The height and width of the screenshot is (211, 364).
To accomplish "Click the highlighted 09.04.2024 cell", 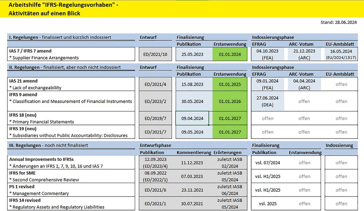I will pyautogui.click(x=192, y=118).
